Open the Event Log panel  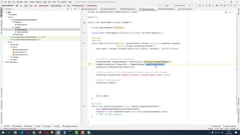216,126
